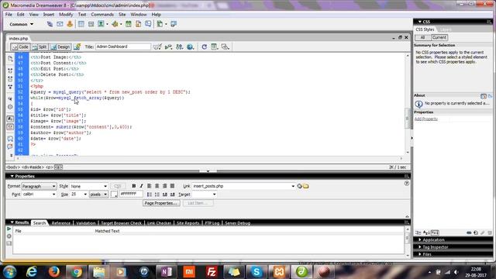
Task: Click the Page Properties button
Action: 161,203
